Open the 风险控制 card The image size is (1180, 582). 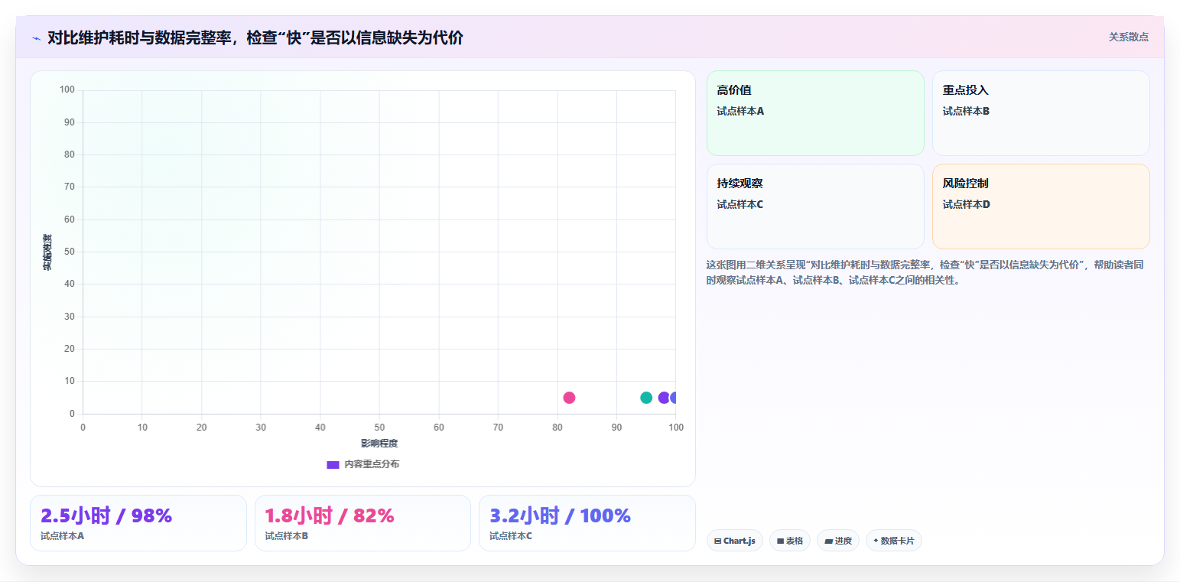[1041, 206]
